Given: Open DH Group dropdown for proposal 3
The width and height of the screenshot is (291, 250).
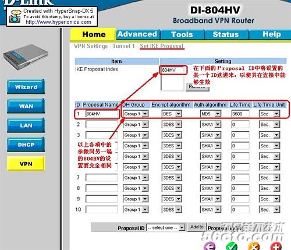Looking at the screenshot, I should tap(136, 135).
